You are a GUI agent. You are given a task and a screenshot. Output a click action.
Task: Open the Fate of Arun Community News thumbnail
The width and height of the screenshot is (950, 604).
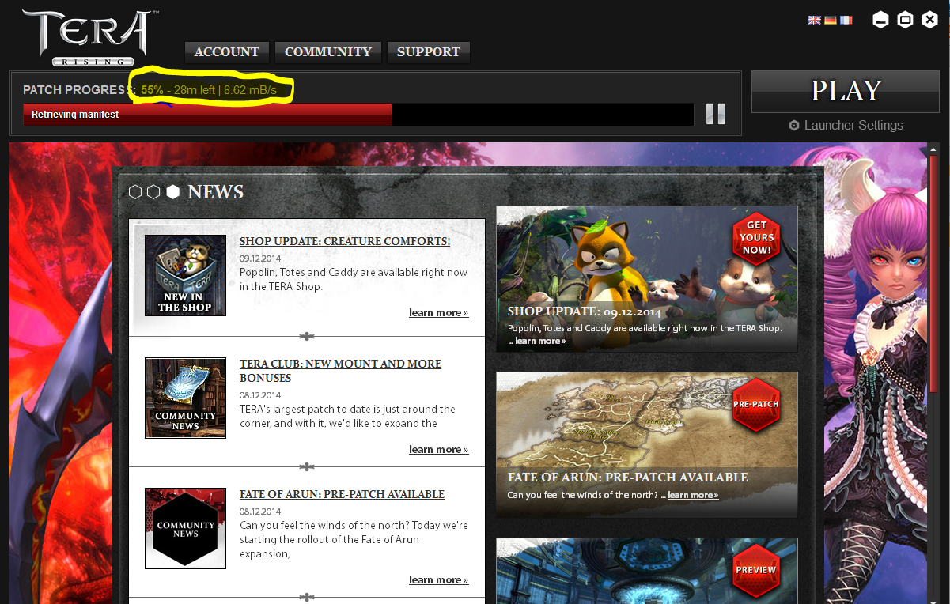coord(185,528)
